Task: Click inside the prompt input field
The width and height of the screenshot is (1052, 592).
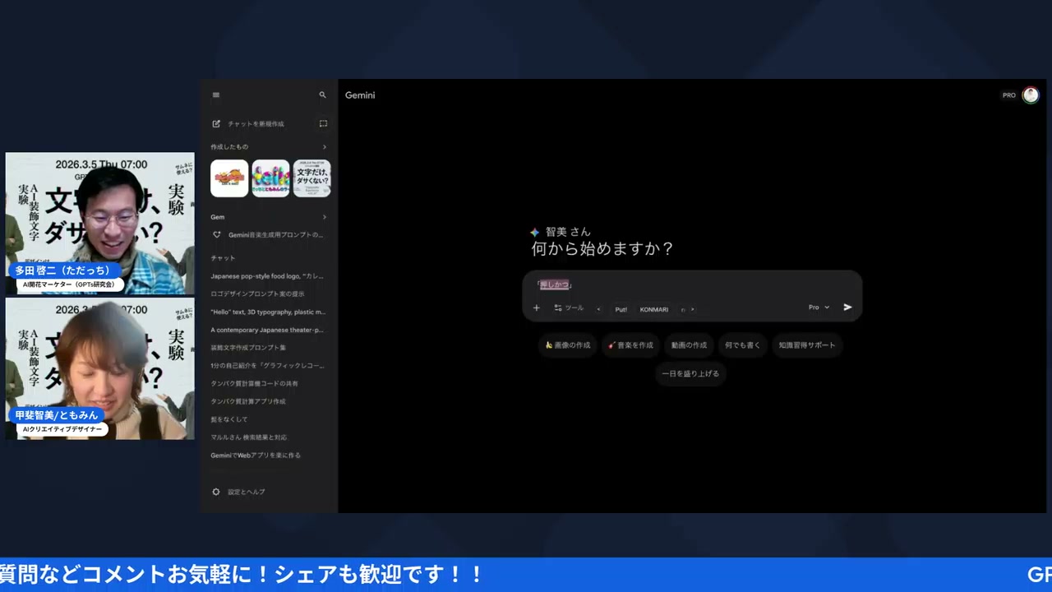Action: (690, 284)
